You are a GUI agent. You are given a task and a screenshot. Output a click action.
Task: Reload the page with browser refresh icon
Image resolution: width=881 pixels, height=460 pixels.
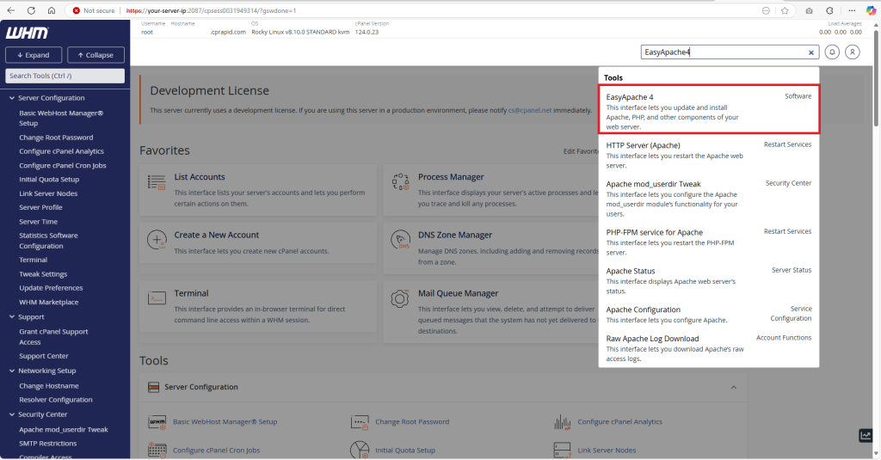click(x=31, y=10)
